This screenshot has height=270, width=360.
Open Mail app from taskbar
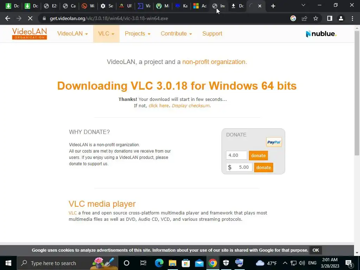pos(199,263)
